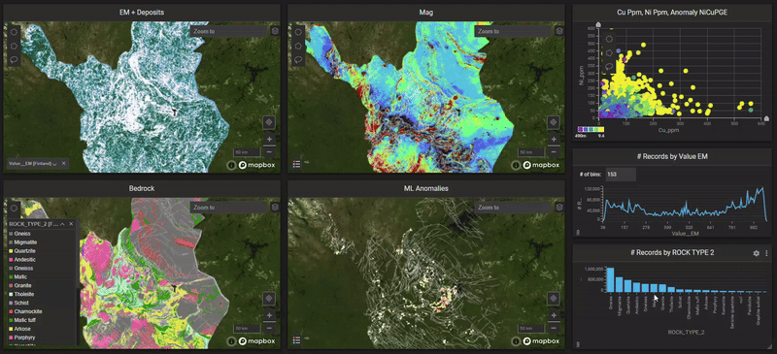This screenshot has width=777, height=354.
Task: Zoom out on EM + Deposits map
Action: click(270, 151)
